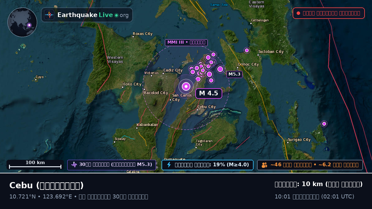Click the Surigao City label

[x=299, y=140]
